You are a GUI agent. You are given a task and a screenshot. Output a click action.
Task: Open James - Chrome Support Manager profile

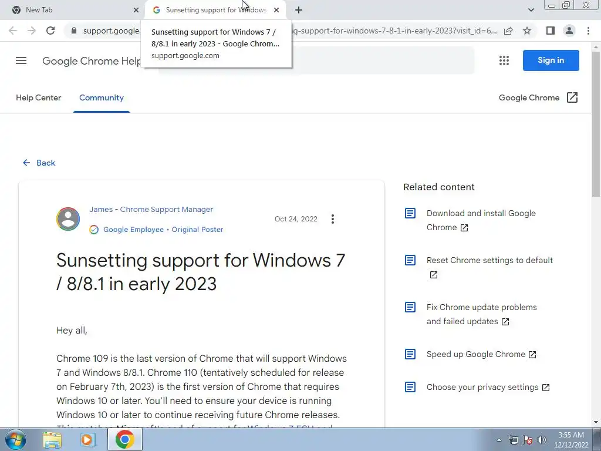[x=151, y=210]
